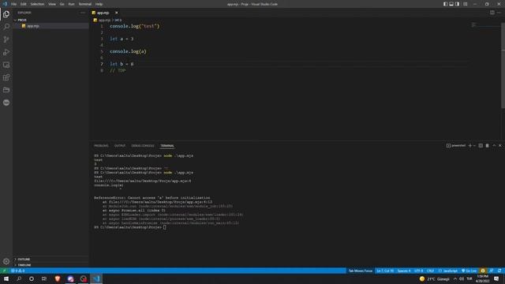Screen dimensions: 505x284
Task: Go to line via Ln 7 status item
Action: [x=385, y=271]
